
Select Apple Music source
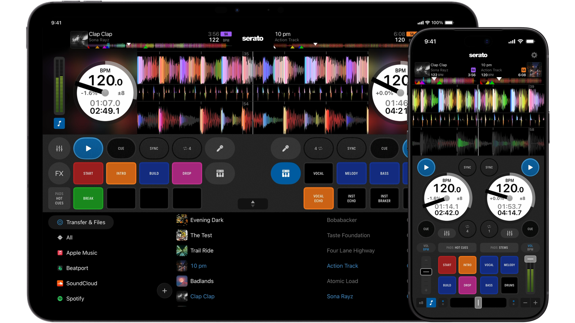pyautogui.click(x=77, y=253)
